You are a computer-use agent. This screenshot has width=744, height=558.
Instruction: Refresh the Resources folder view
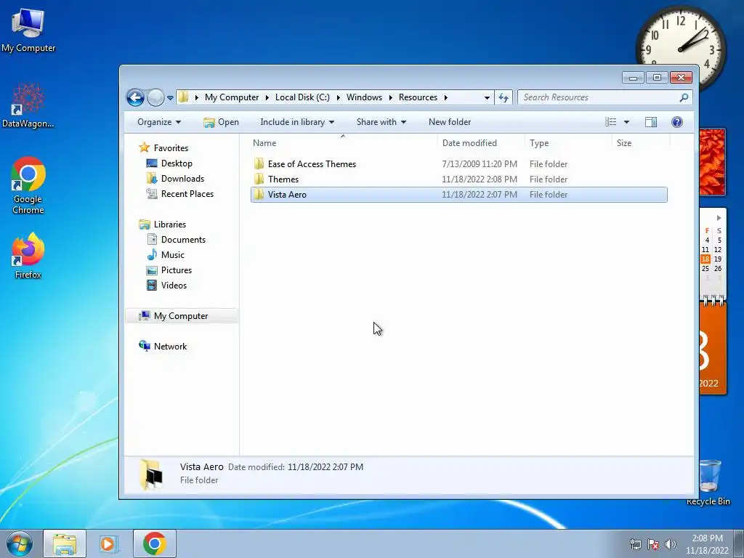tap(503, 97)
